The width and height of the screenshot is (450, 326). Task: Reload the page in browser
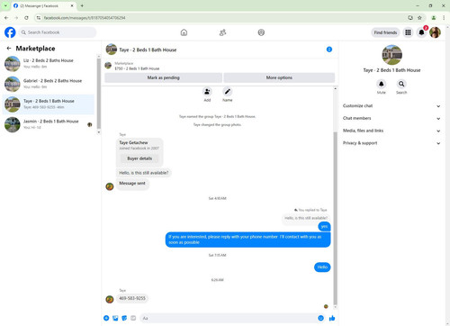[x=26, y=18]
